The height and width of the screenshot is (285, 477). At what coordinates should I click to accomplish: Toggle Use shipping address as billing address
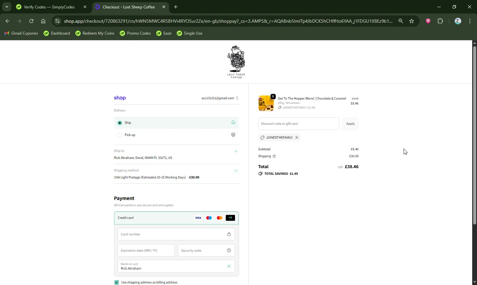tap(117, 282)
